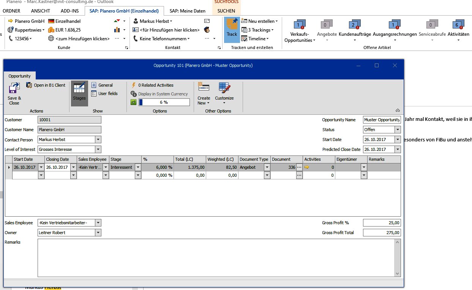The height and width of the screenshot is (290, 472).
Task: Expand the Level of Interest dropdown
Action: pyautogui.click(x=98, y=149)
